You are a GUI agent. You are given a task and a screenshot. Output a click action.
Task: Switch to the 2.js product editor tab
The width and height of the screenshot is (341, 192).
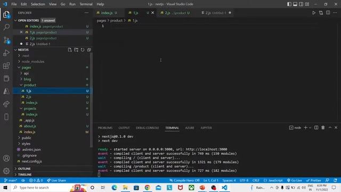click(x=175, y=13)
